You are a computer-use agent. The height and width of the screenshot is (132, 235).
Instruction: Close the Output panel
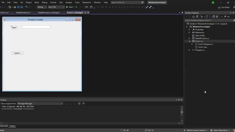[181, 100]
